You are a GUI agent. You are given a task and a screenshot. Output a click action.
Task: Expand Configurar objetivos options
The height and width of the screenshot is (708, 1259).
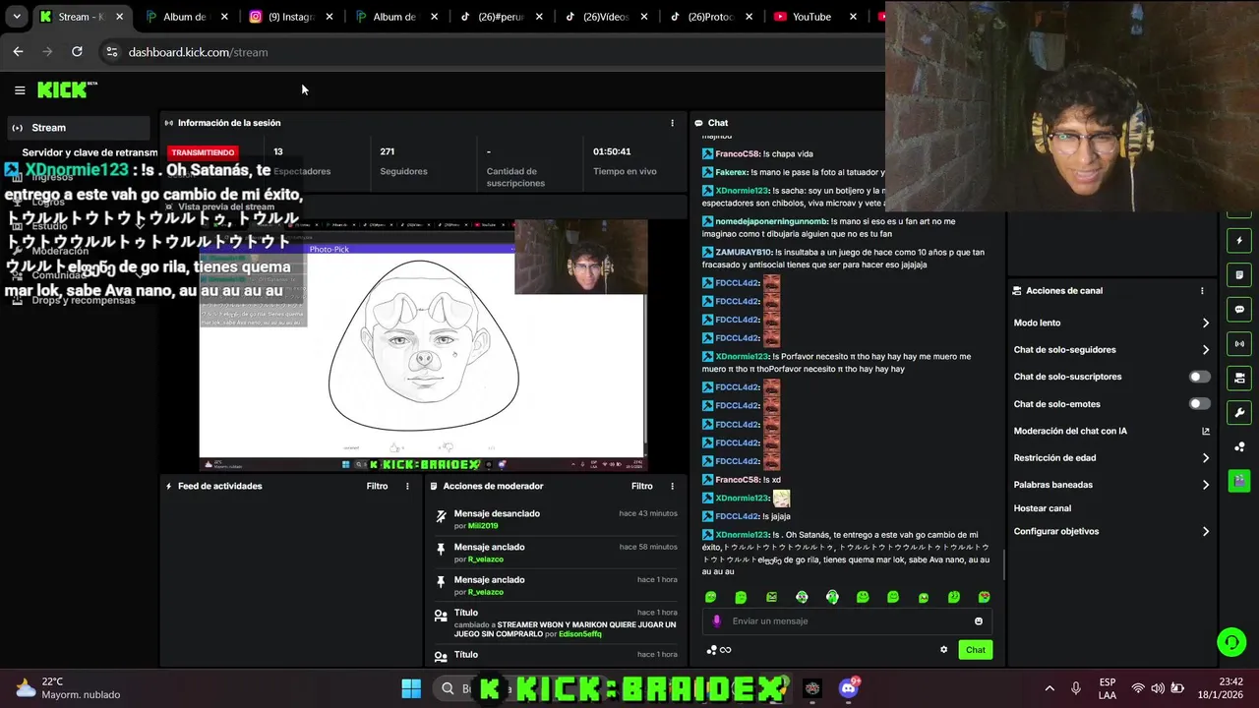click(1206, 531)
